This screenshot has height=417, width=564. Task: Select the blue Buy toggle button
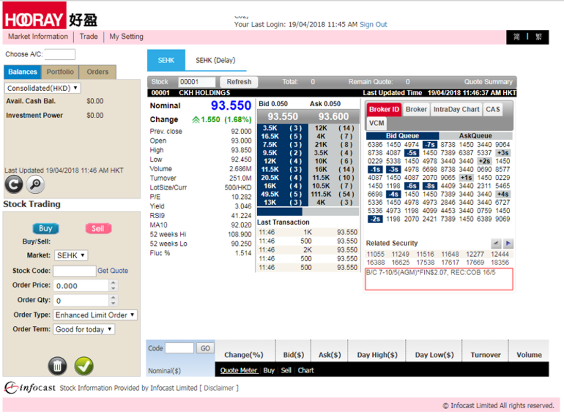(x=46, y=228)
